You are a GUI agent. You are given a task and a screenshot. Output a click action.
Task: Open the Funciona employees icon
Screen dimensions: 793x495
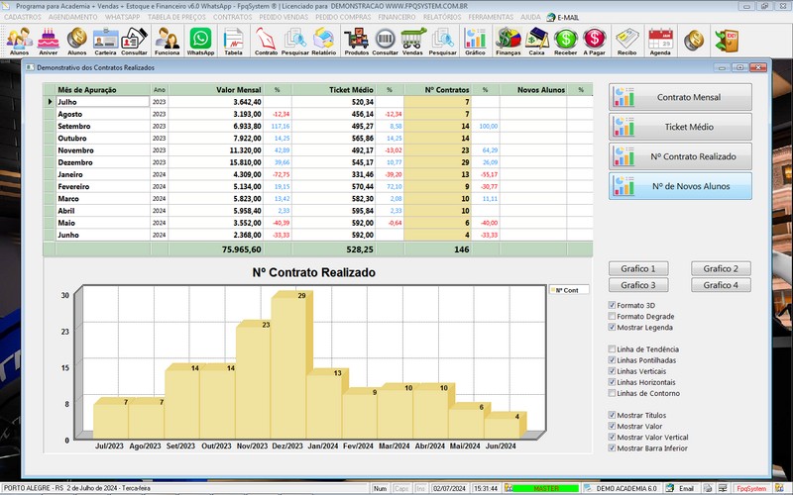click(167, 41)
